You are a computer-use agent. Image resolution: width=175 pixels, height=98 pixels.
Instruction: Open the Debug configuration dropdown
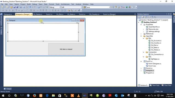tap(60, 7)
